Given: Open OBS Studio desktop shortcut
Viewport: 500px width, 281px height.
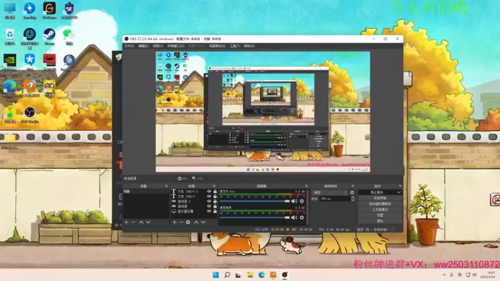Looking at the screenshot, I should pyautogui.click(x=29, y=115).
